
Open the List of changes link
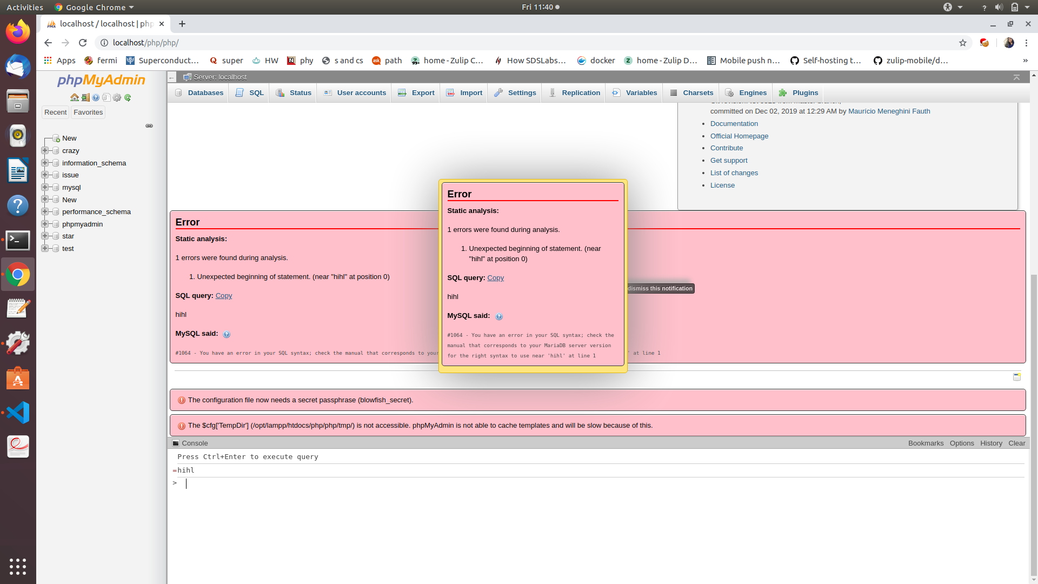[x=734, y=172]
